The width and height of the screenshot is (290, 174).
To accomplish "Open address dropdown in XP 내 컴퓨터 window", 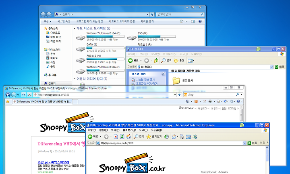I will [x=271, y=67].
